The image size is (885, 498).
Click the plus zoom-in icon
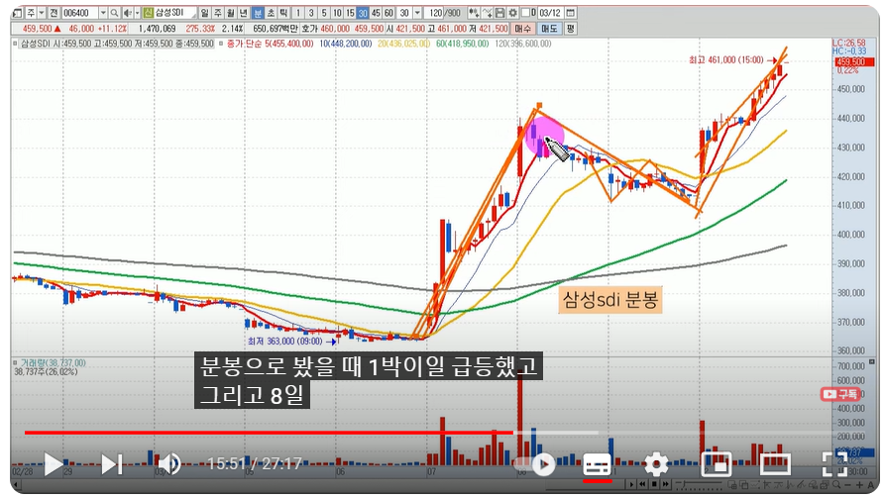pyautogui.click(x=859, y=485)
